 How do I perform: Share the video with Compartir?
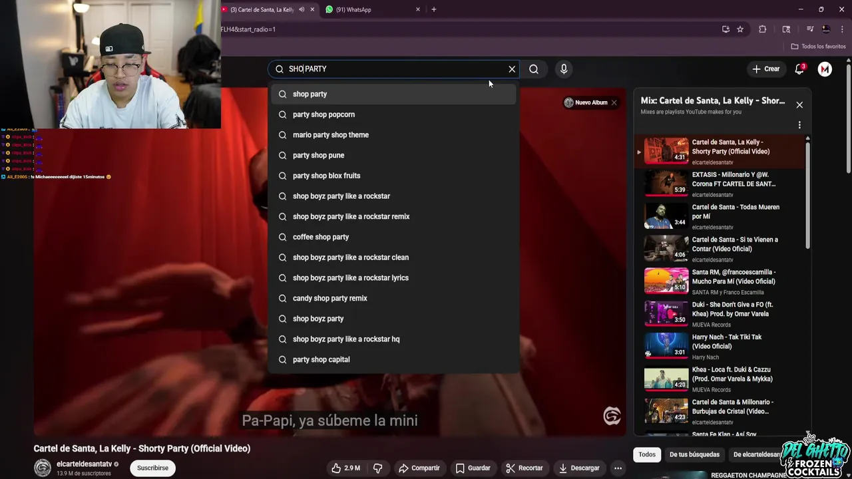(x=419, y=468)
